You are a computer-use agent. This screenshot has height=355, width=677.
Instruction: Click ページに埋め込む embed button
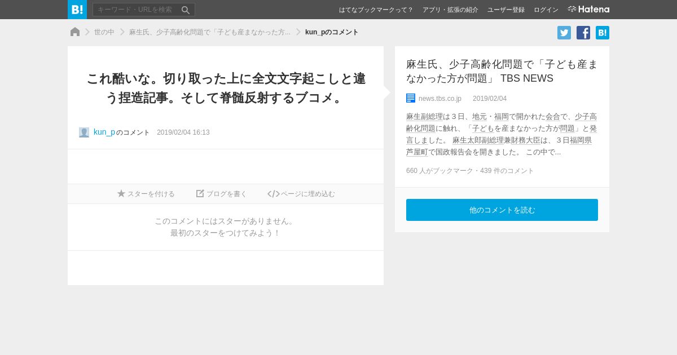click(301, 194)
